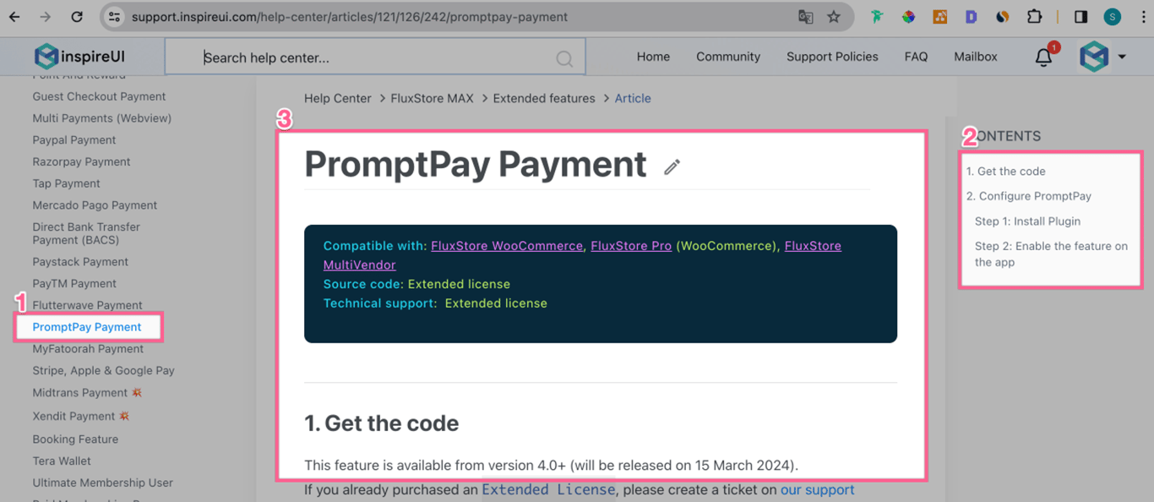Viewport: 1154px width, 502px height.
Task: Click the Extended License inline code text
Action: pyautogui.click(x=548, y=489)
